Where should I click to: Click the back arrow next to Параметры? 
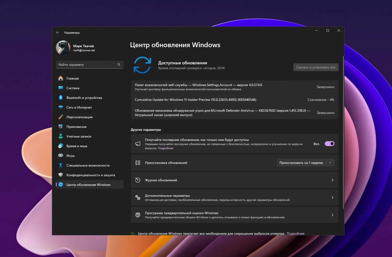click(x=58, y=32)
